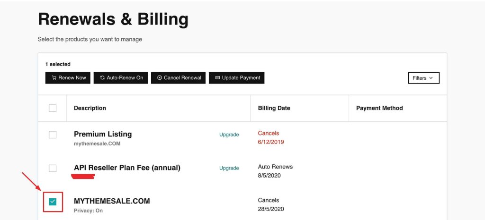This screenshot has height=220, width=485.
Task: Click the cart icon on Renew Now
Action: tap(54, 78)
